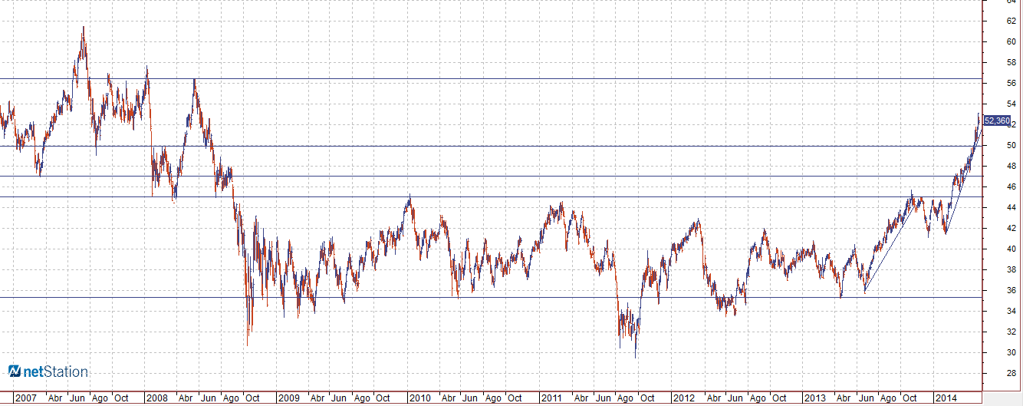Screen dimensions: 1023x406
Task: Select the horizontal support line near 35
Action: 491,298
